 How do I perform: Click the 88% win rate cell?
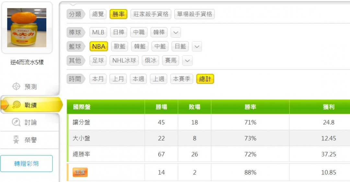click(x=250, y=172)
